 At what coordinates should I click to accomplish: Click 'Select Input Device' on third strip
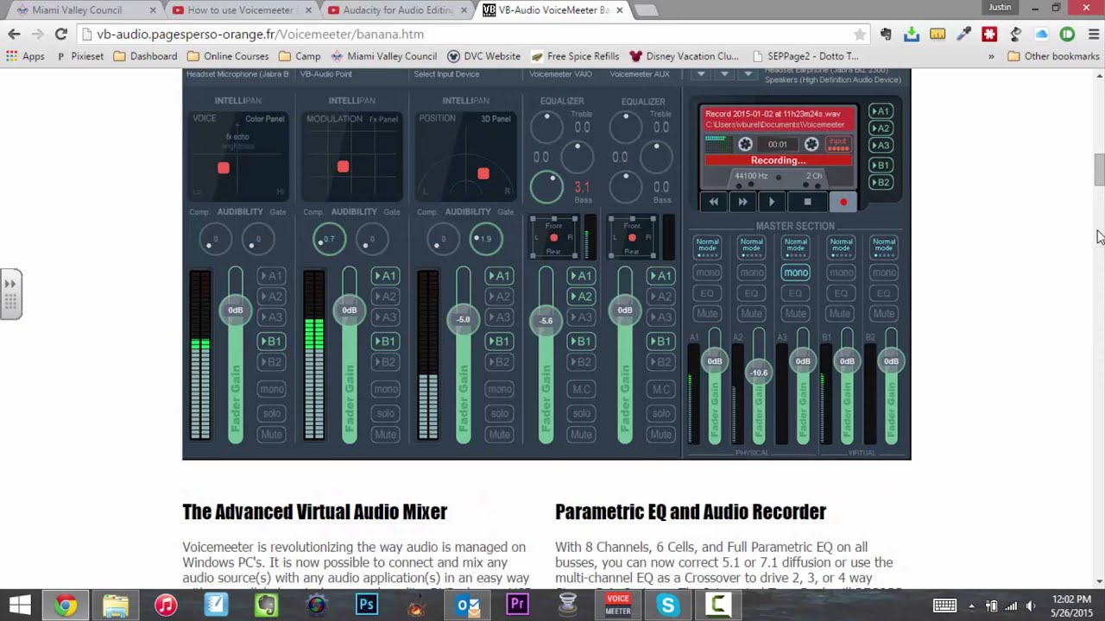tap(446, 74)
